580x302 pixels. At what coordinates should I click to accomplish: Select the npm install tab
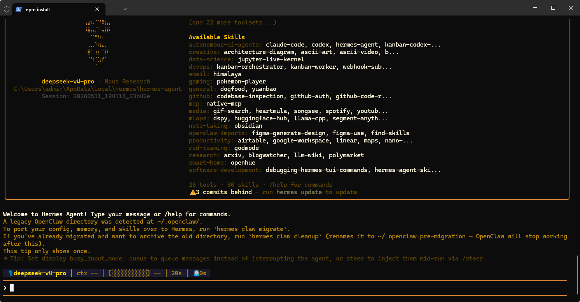58,9
